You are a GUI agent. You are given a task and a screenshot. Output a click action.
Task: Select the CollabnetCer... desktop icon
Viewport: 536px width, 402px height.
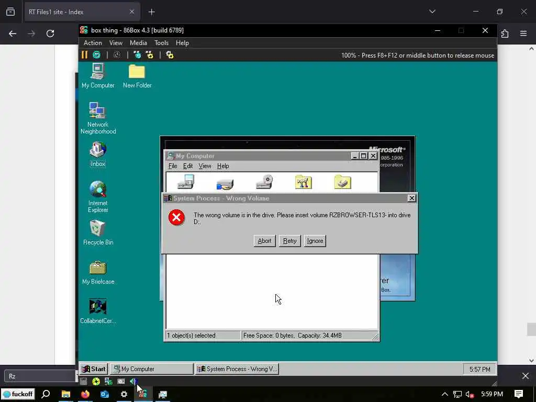[x=98, y=311]
